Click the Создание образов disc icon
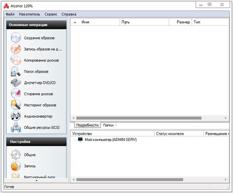 [16, 38]
